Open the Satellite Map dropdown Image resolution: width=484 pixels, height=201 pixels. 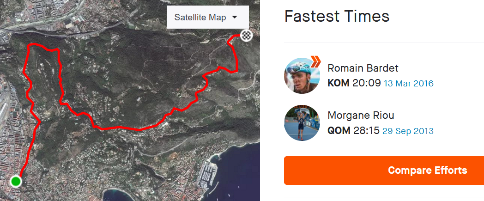click(x=207, y=18)
